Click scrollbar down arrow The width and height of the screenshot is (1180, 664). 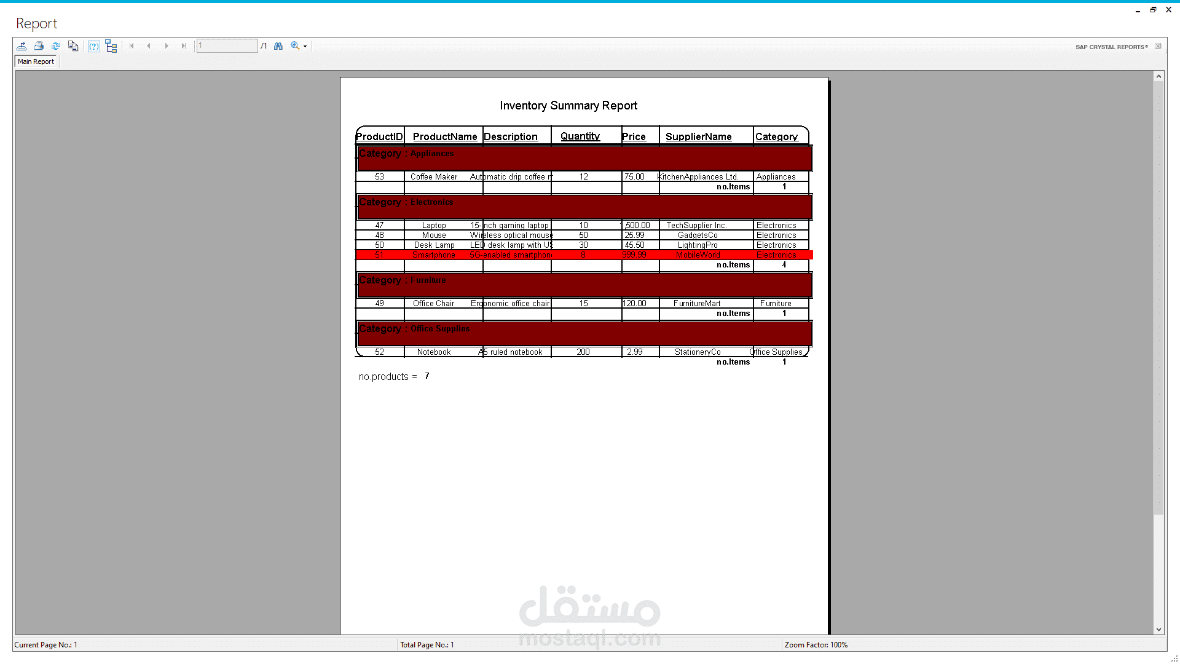1158,629
